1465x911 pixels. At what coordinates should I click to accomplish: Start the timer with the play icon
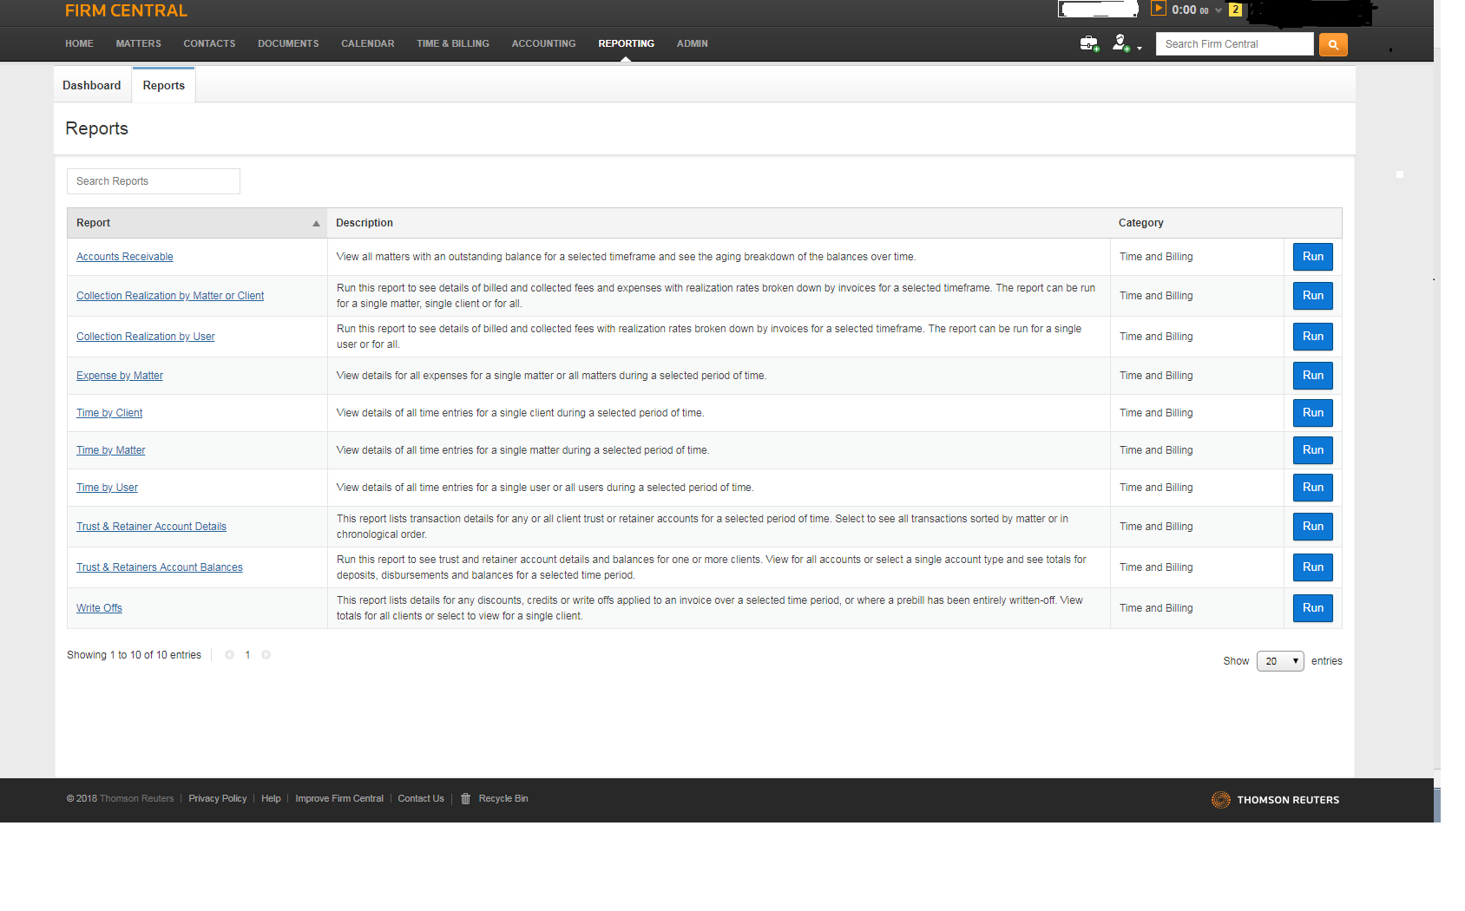[1158, 9]
